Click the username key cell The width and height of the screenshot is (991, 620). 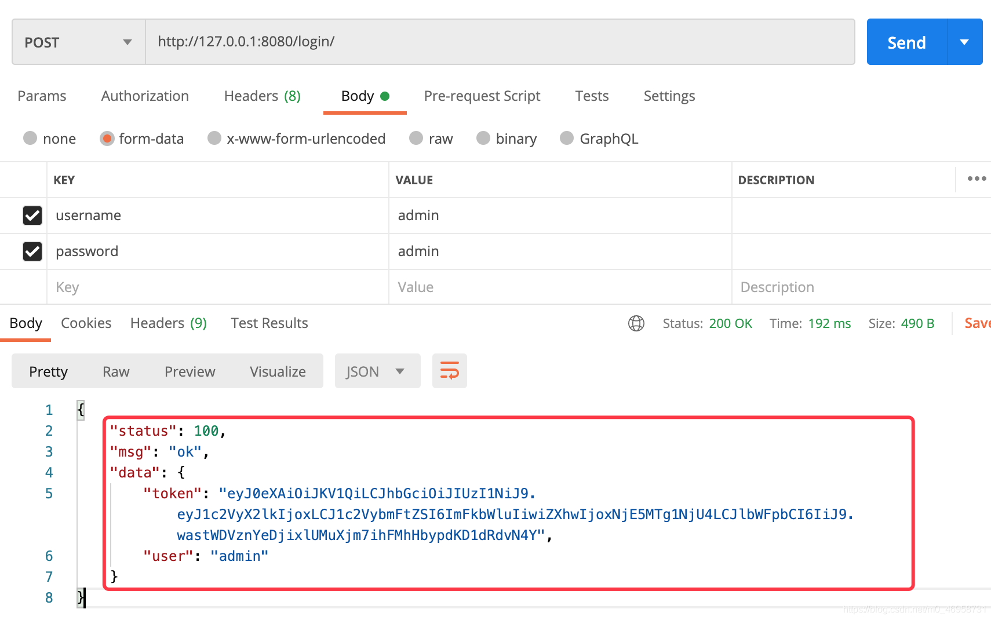point(218,216)
